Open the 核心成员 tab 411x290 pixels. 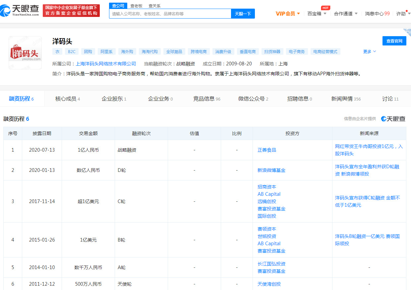[68, 99]
